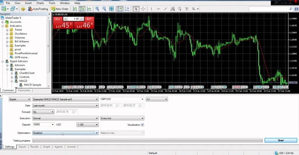The height and width of the screenshot is (155, 299).
Task: Select the text label tool
Action: (187, 9)
